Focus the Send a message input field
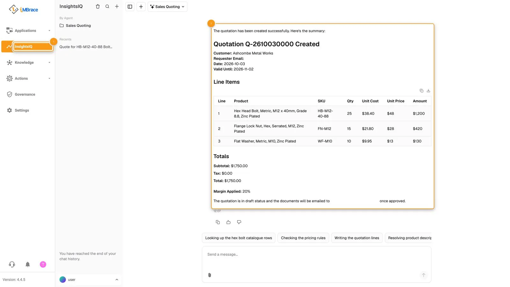The height and width of the screenshot is (287, 510). coord(317,254)
